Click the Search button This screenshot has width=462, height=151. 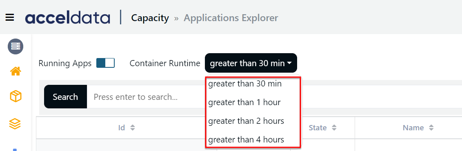click(x=65, y=97)
